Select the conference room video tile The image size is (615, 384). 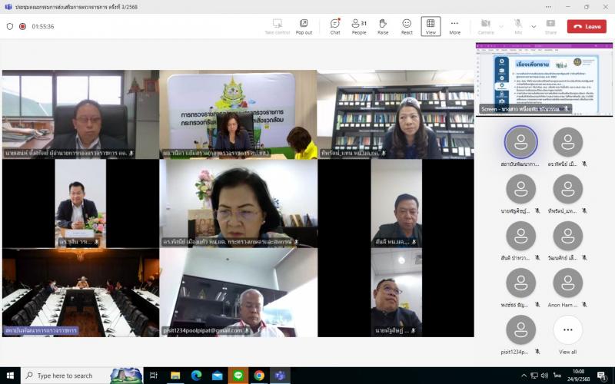tap(81, 293)
